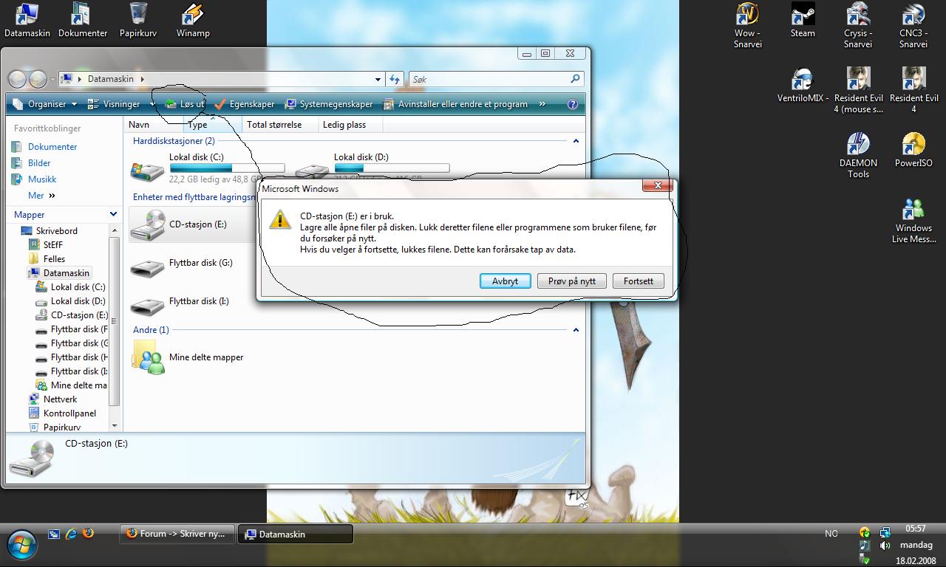Image resolution: width=946 pixels, height=567 pixels.
Task: Select the Resident Evil 4 (mouse s...) shortcut
Action: pos(858,90)
